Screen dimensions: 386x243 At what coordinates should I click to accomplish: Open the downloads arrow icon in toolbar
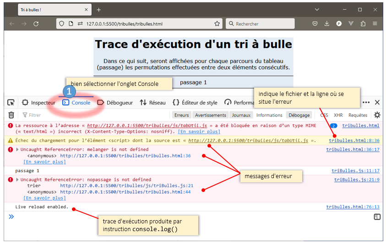(327, 24)
